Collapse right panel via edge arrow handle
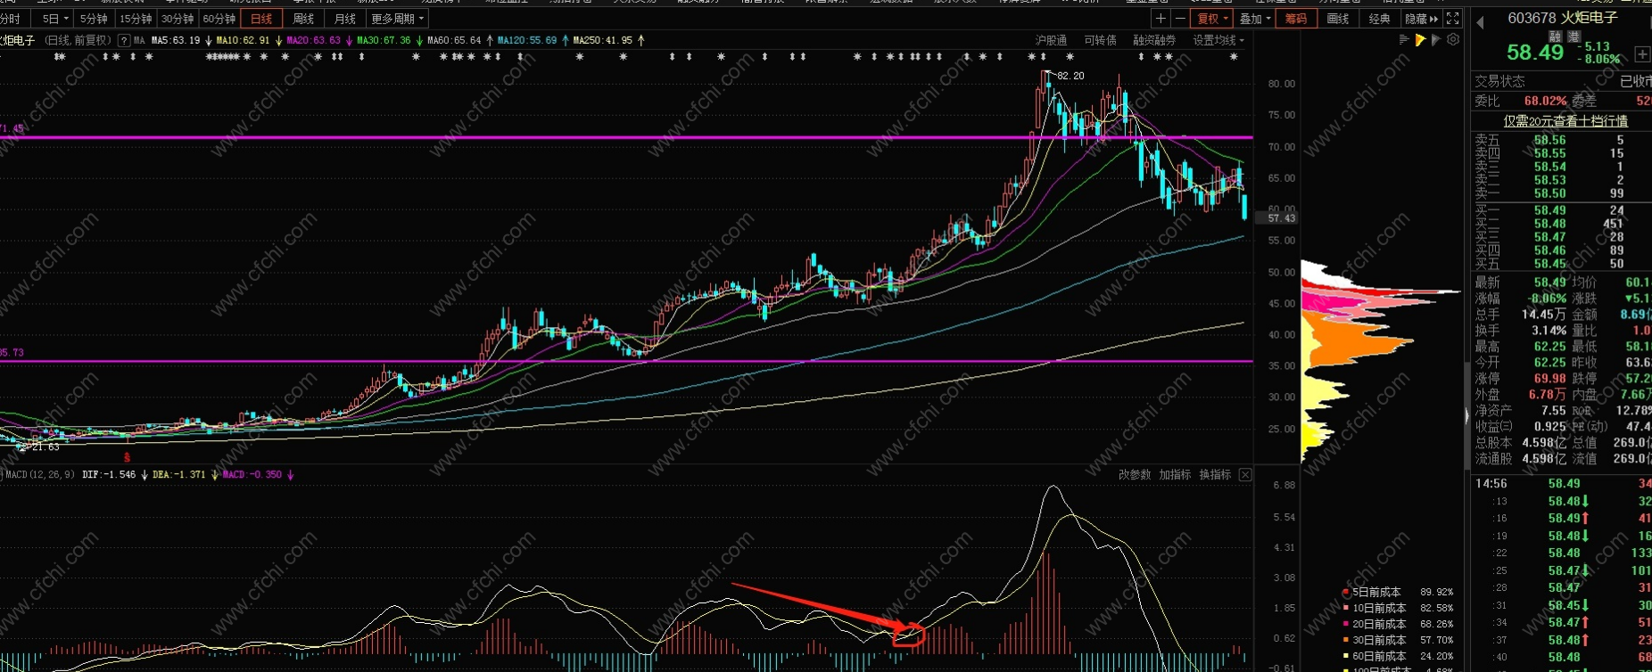 point(1467,416)
